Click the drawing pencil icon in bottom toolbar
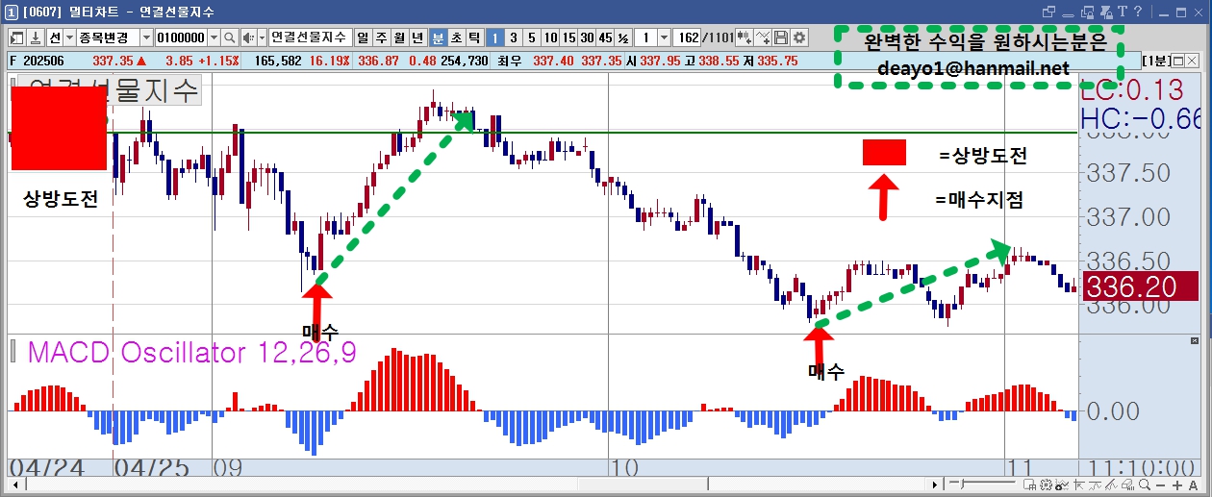Image resolution: width=1212 pixels, height=497 pixels. pyautogui.click(x=1111, y=485)
